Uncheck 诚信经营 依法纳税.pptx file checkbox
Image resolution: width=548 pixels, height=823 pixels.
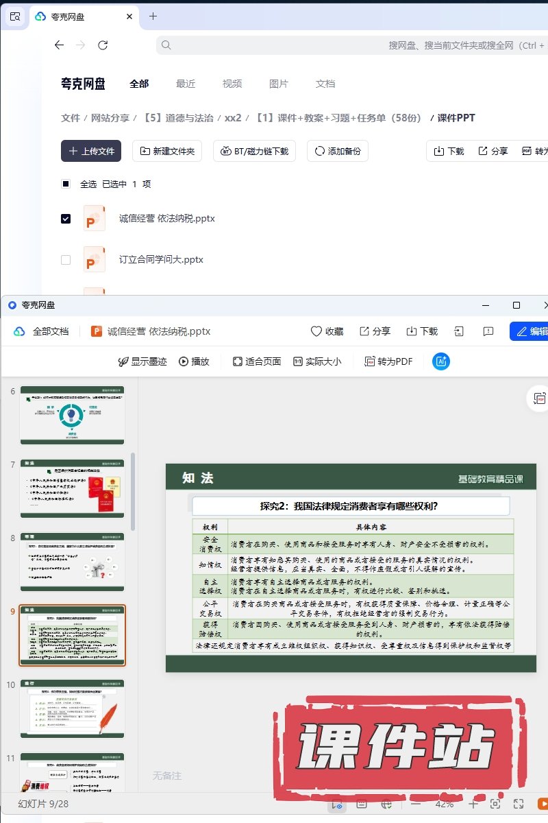point(66,219)
